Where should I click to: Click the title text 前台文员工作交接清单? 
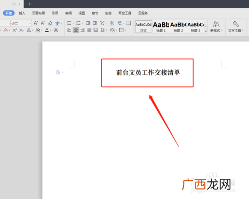tap(148, 73)
